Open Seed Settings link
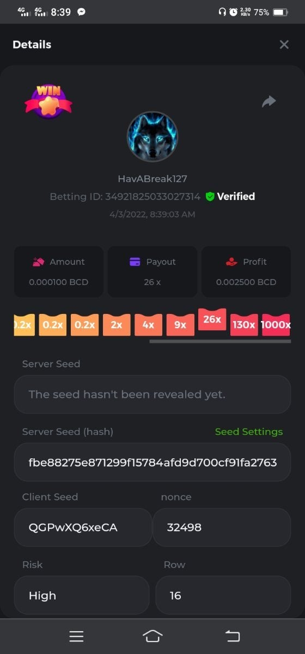 [249, 432]
